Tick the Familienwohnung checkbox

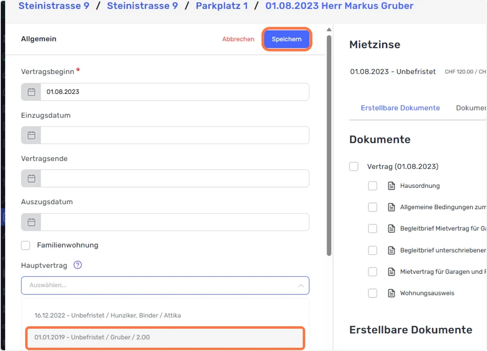coord(26,245)
